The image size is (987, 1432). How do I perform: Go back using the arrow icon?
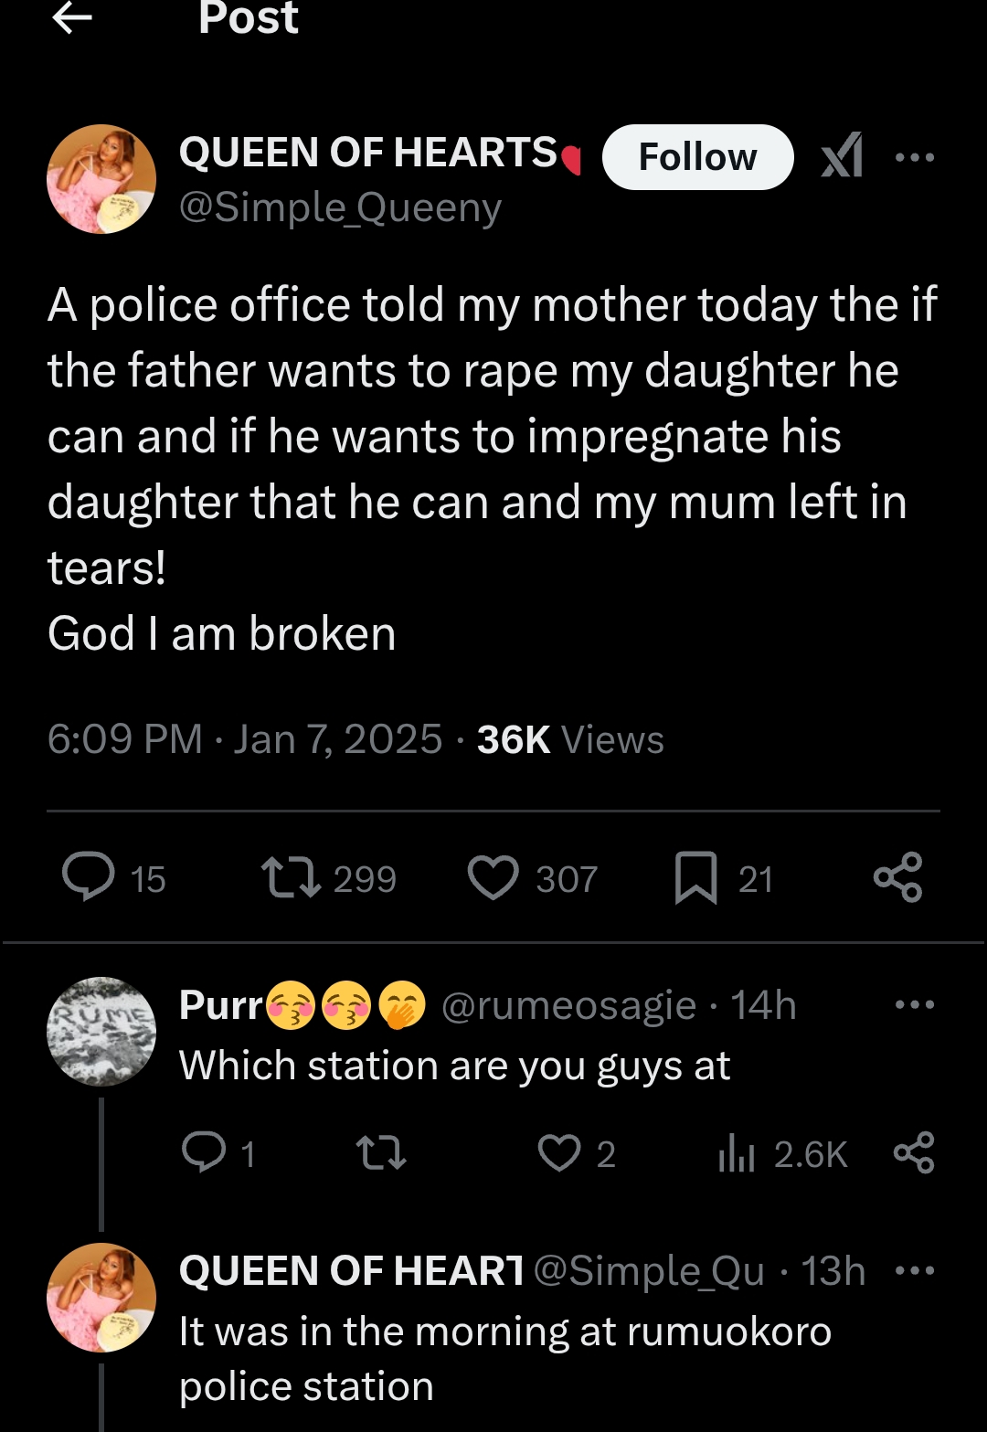point(72,17)
